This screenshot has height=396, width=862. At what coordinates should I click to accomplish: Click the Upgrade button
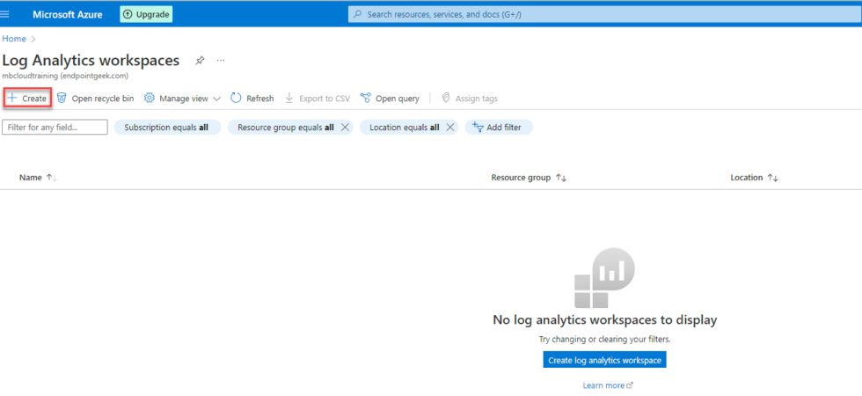tap(146, 14)
